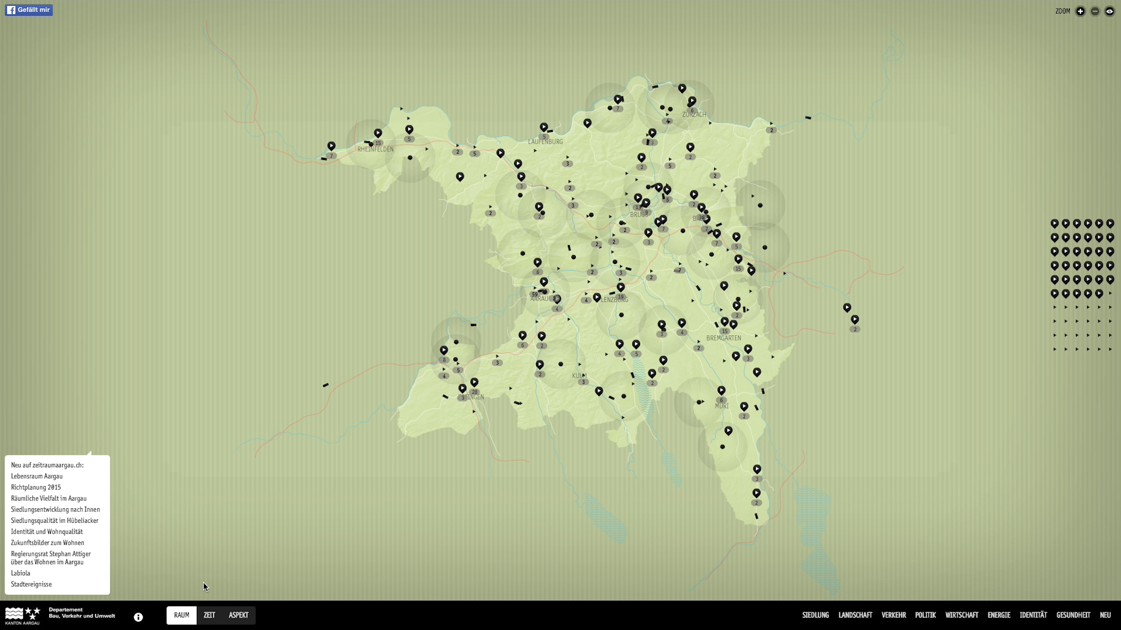
Task: Filter by SIEDLUNG category
Action: [x=815, y=615]
